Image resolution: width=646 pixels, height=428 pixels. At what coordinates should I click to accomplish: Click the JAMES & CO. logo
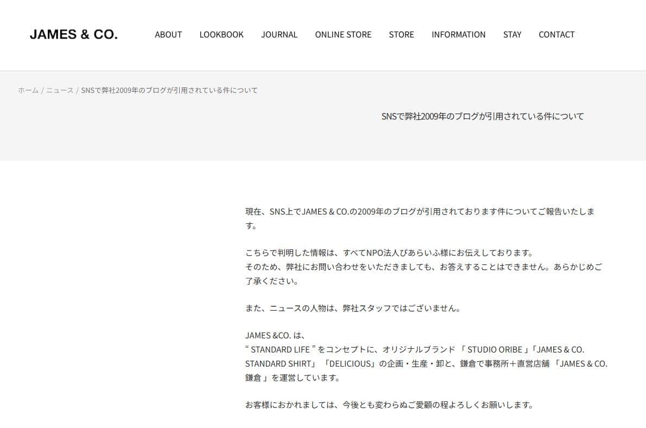click(x=73, y=34)
